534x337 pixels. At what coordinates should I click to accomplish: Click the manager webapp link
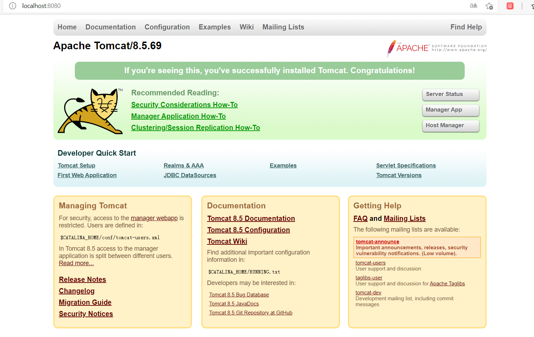(x=154, y=218)
